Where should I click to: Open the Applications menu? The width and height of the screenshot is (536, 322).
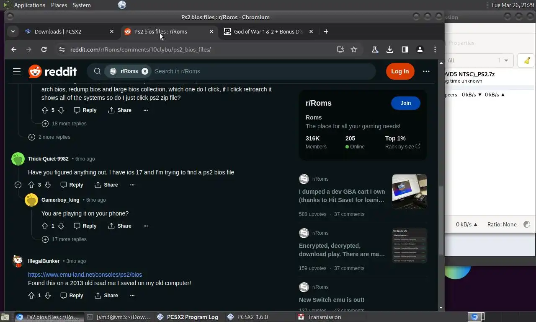(x=29, y=5)
